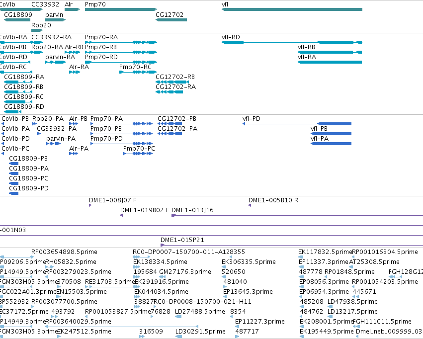Select the CG18809-PD protein label
The image size is (423, 339).
click(29, 188)
